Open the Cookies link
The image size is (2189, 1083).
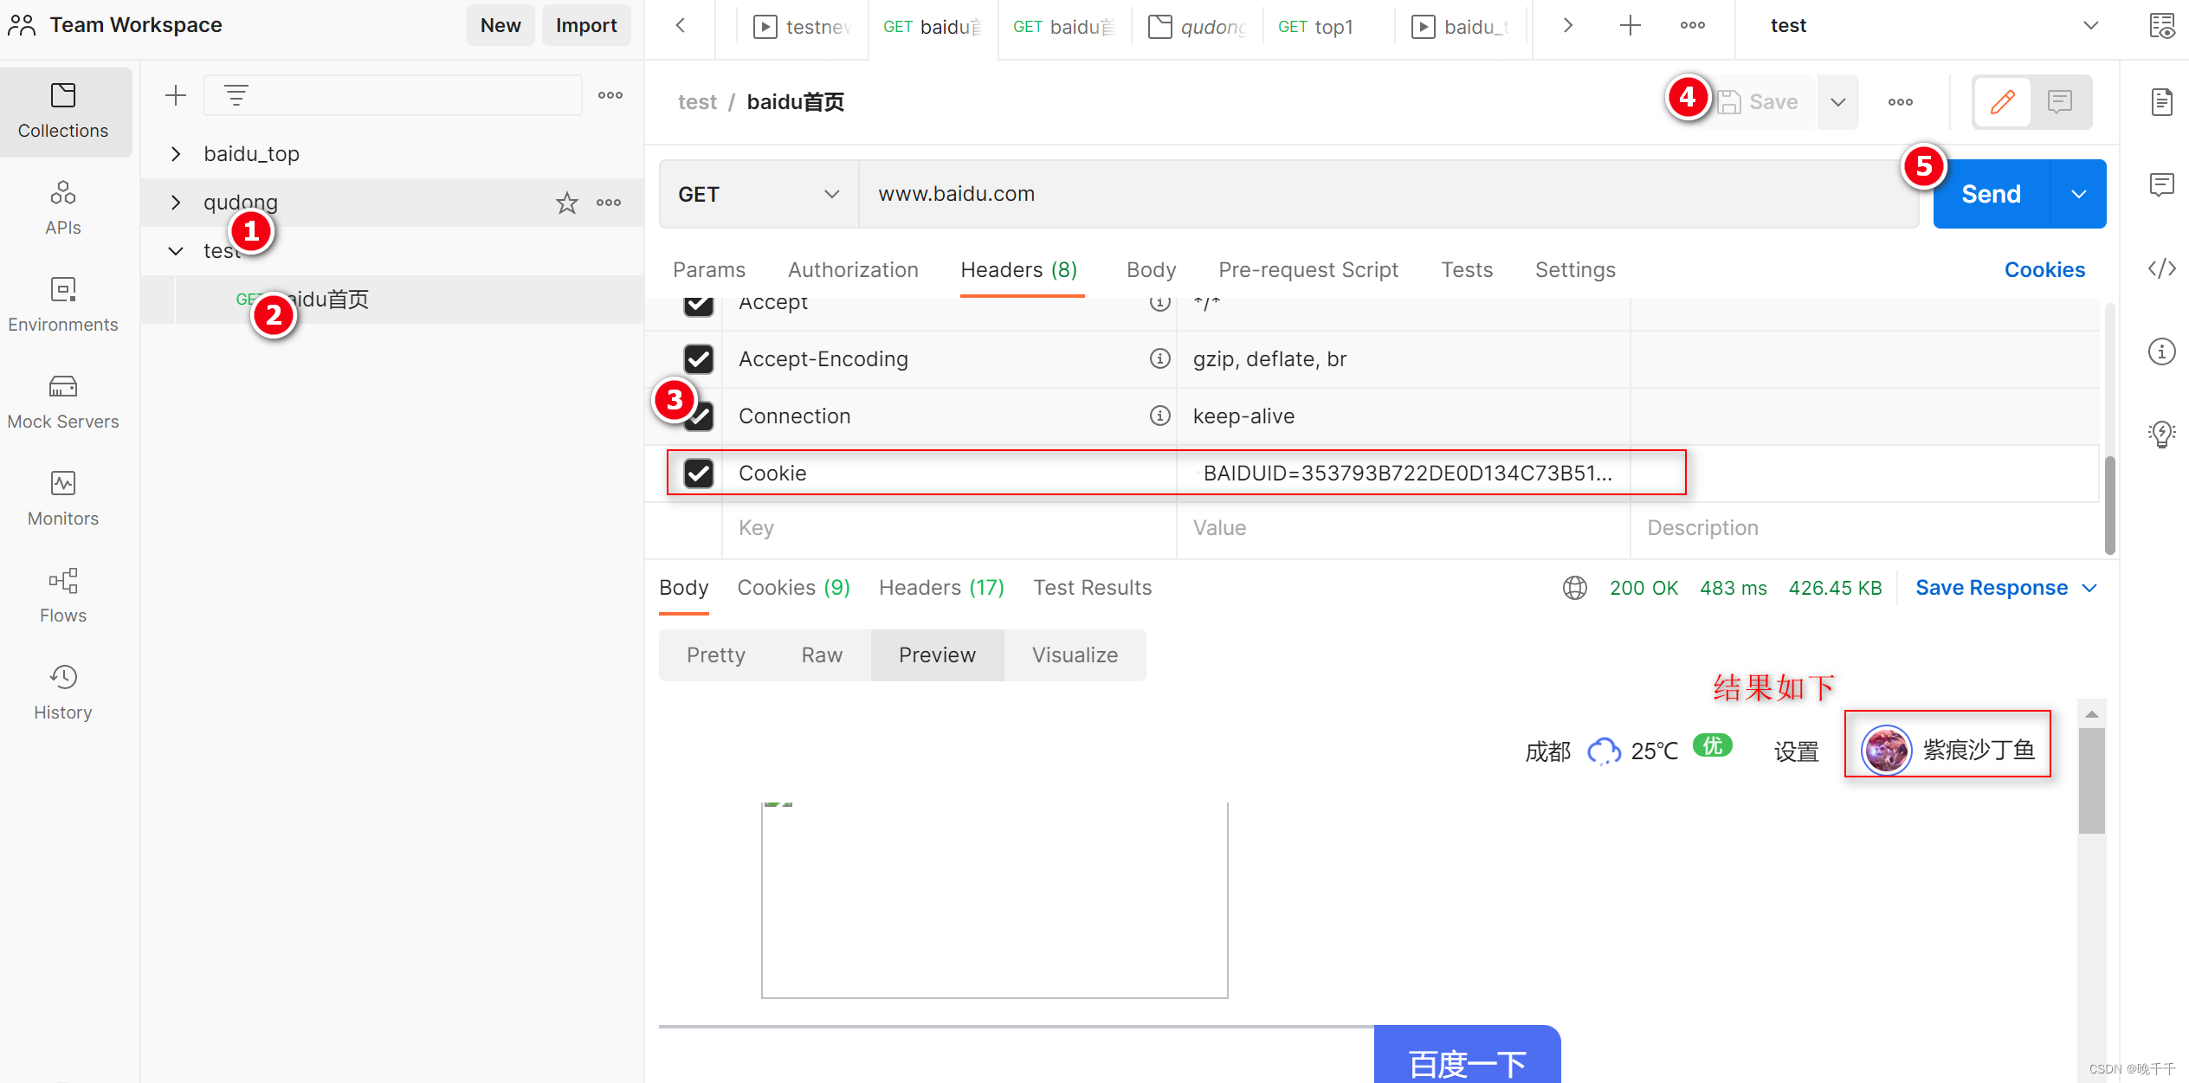click(x=2044, y=270)
